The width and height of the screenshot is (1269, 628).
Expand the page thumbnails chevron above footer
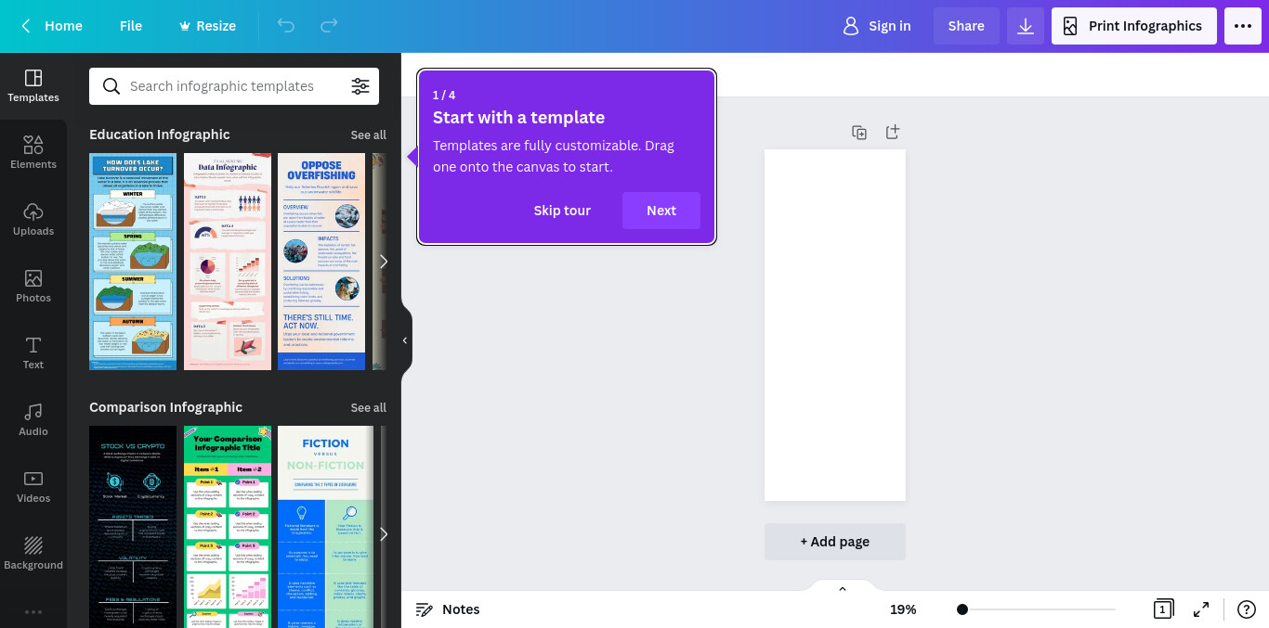tap(843, 589)
